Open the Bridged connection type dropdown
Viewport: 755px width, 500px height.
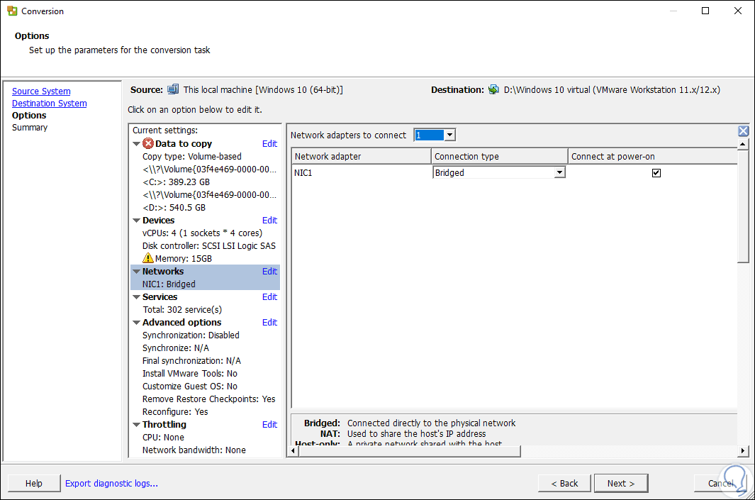(559, 172)
